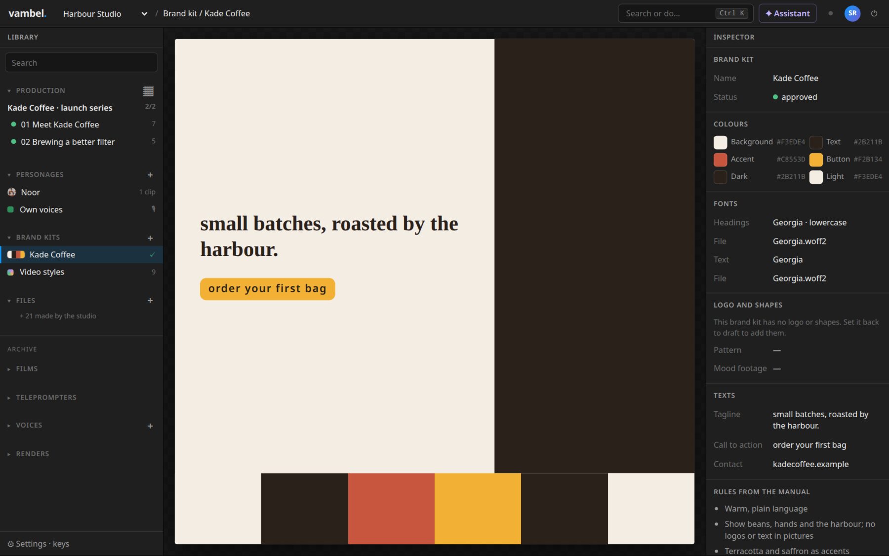Open the Harbour Studio workspace dropdown

(x=105, y=14)
